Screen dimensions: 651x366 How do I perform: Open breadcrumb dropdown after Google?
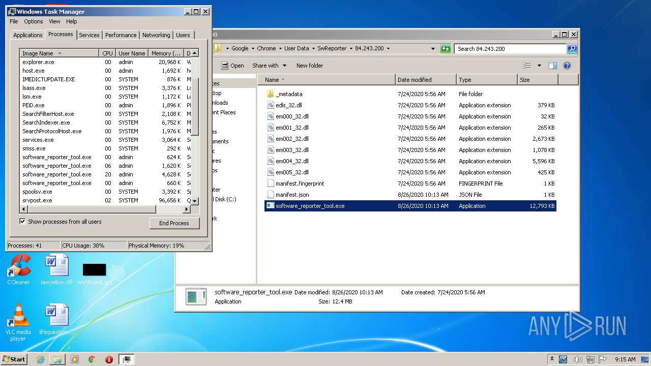[252, 49]
